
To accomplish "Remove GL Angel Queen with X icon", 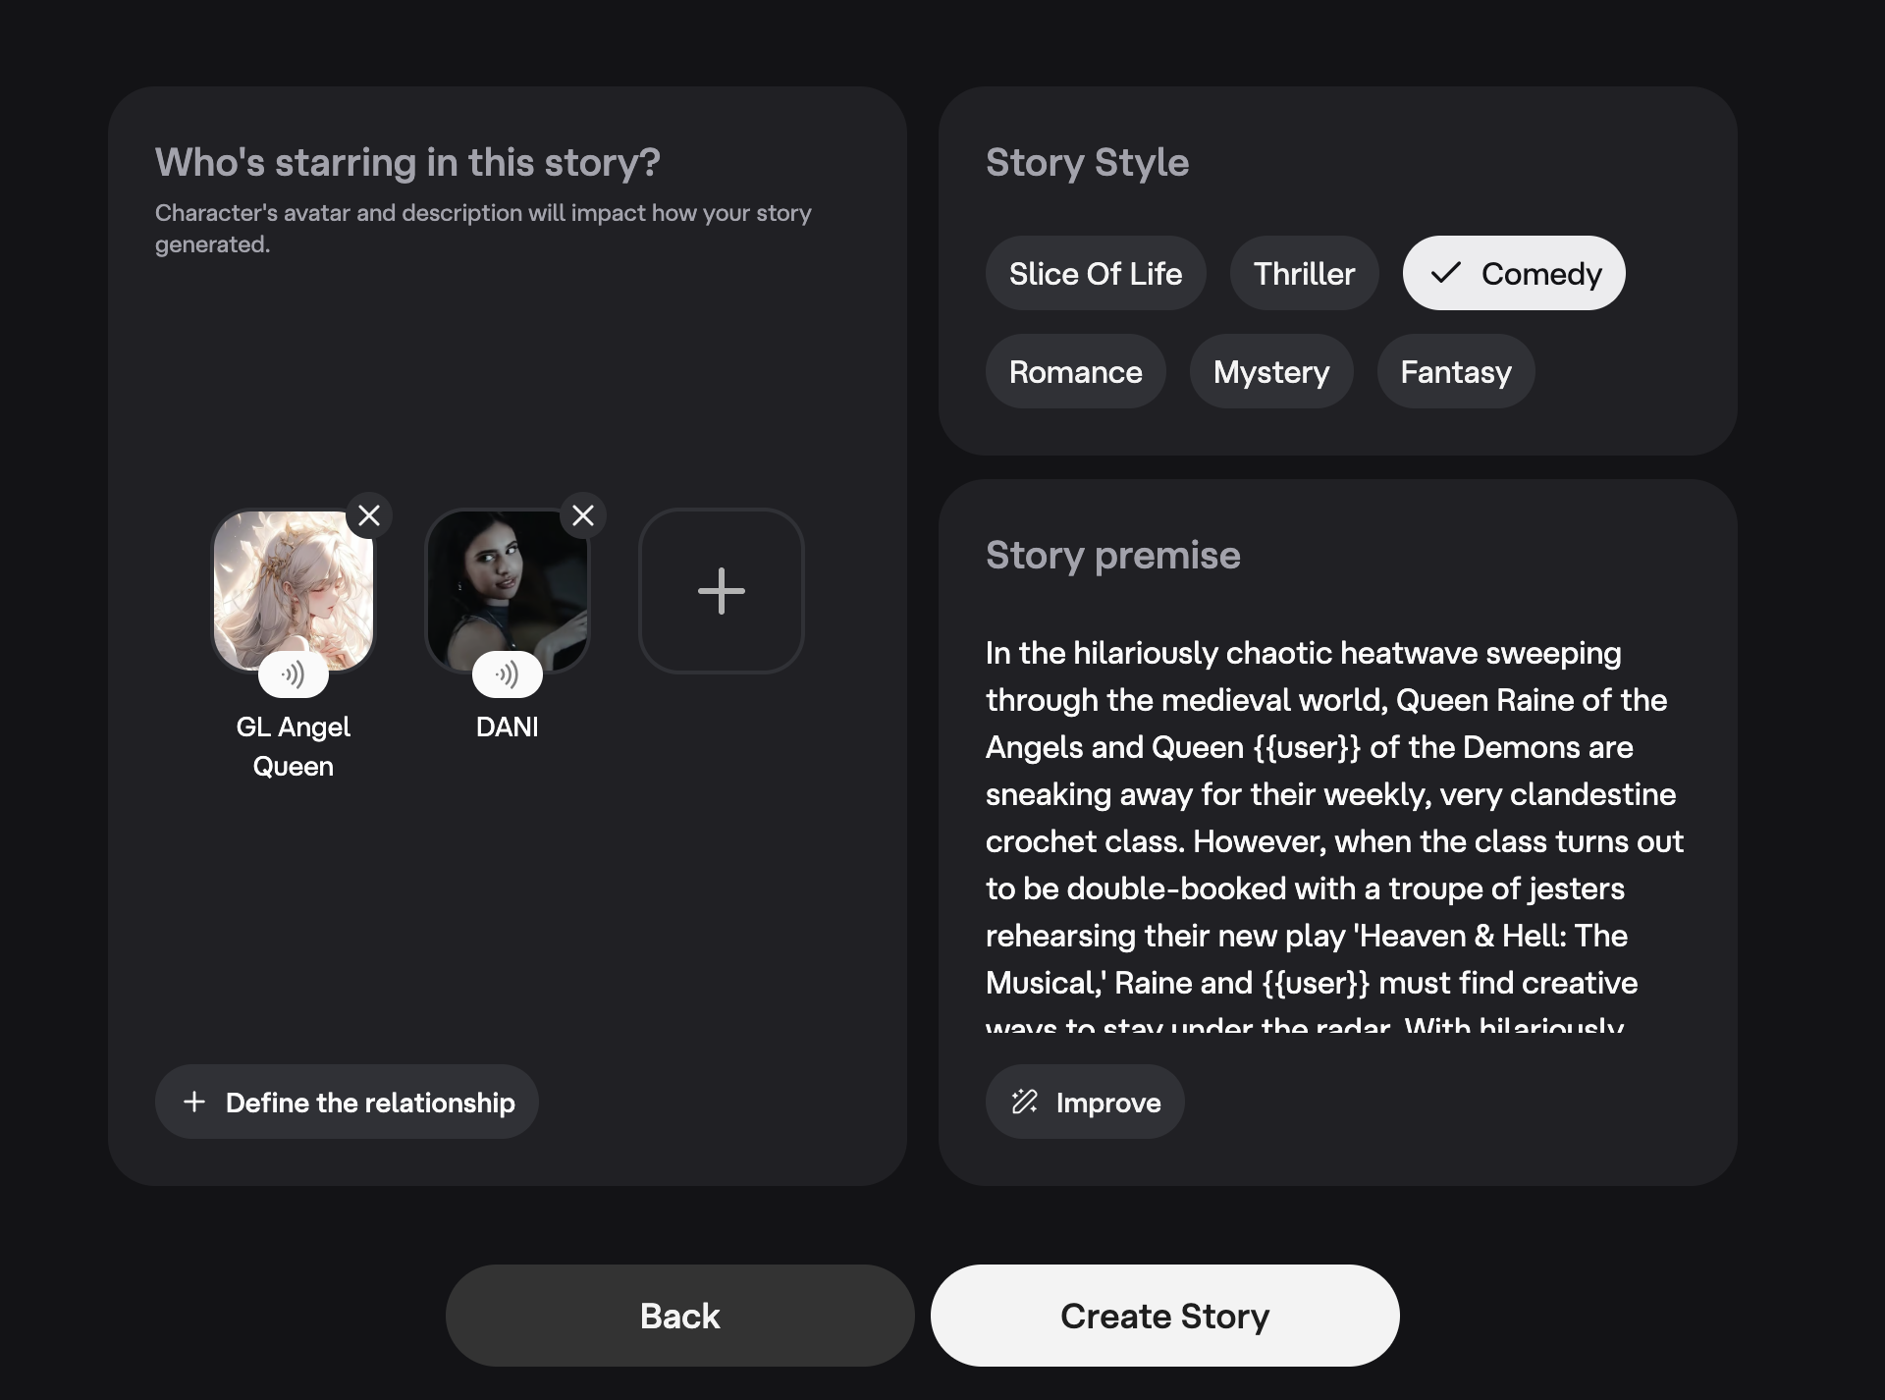I will coord(369,515).
